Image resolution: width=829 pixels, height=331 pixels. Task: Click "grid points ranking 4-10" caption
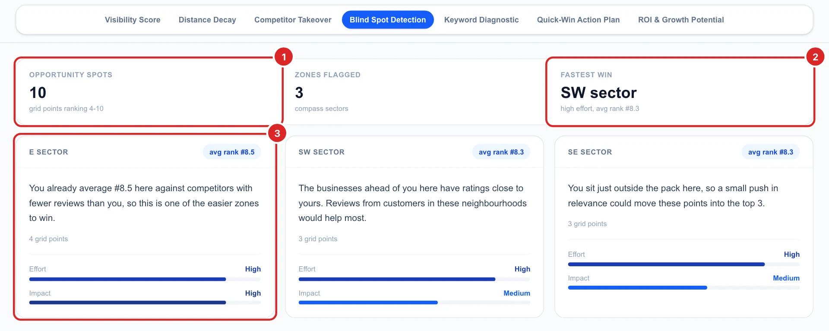coord(66,109)
